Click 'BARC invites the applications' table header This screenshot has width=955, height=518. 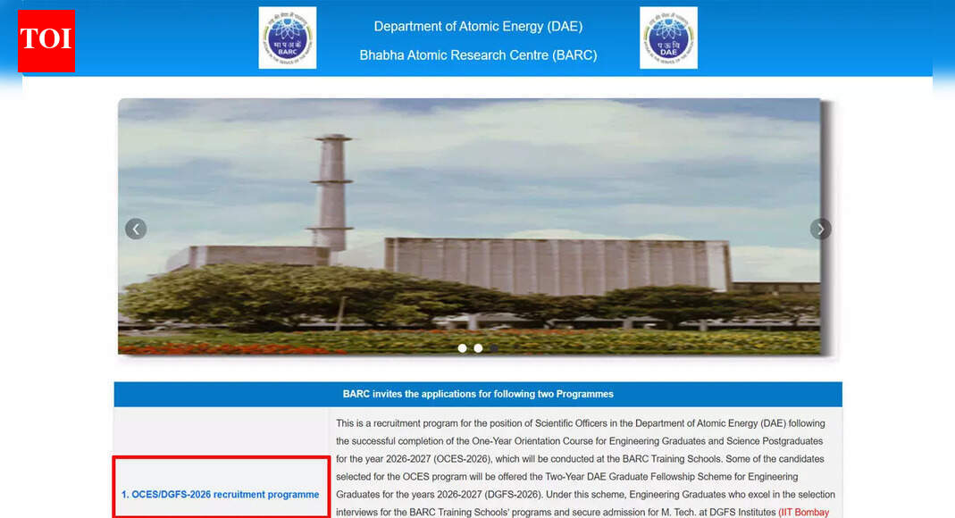478,394
